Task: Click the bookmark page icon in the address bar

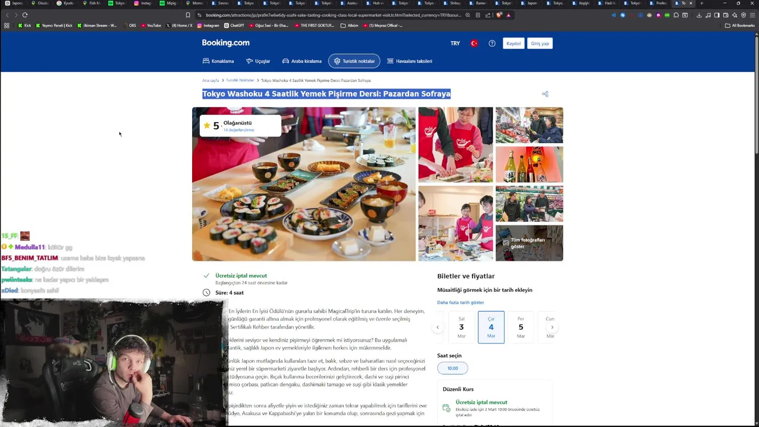Action: [188, 15]
